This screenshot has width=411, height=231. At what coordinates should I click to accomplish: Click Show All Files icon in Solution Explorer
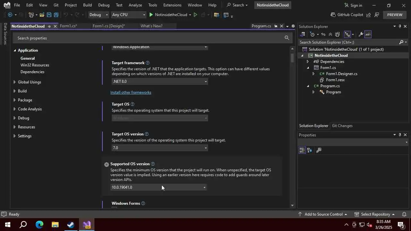(x=337, y=34)
